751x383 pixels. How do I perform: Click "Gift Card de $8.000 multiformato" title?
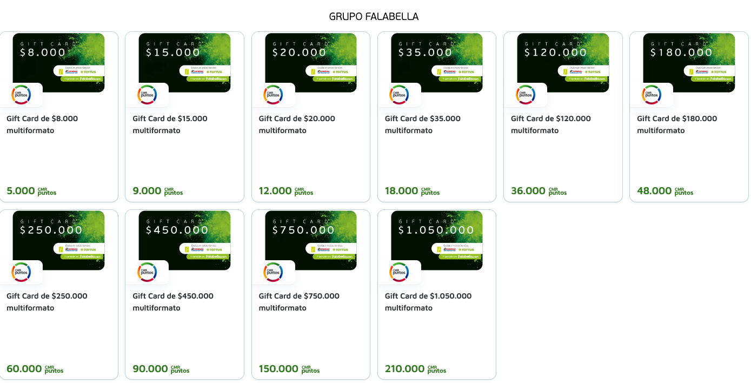point(42,124)
